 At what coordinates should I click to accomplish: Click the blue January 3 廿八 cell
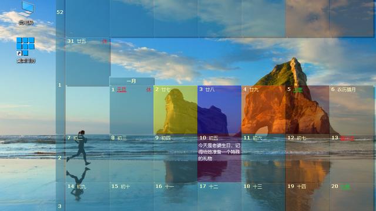(219, 110)
